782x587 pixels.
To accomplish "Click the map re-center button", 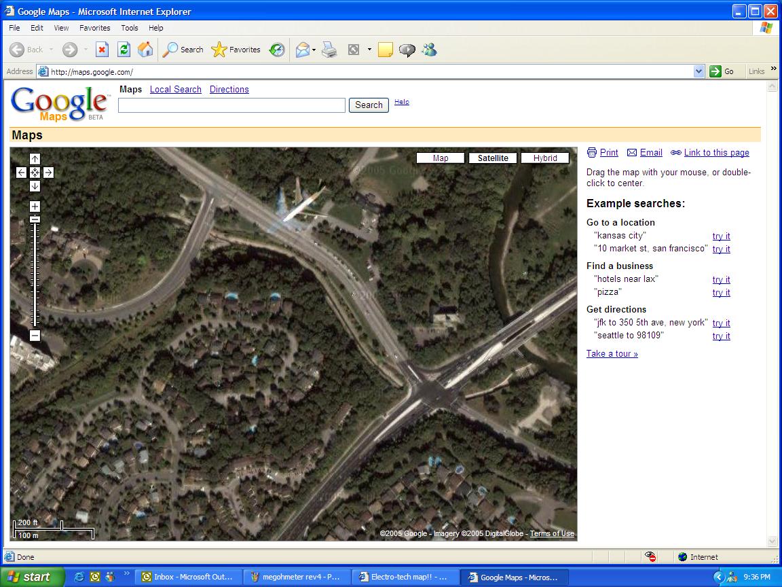I will 35,173.
